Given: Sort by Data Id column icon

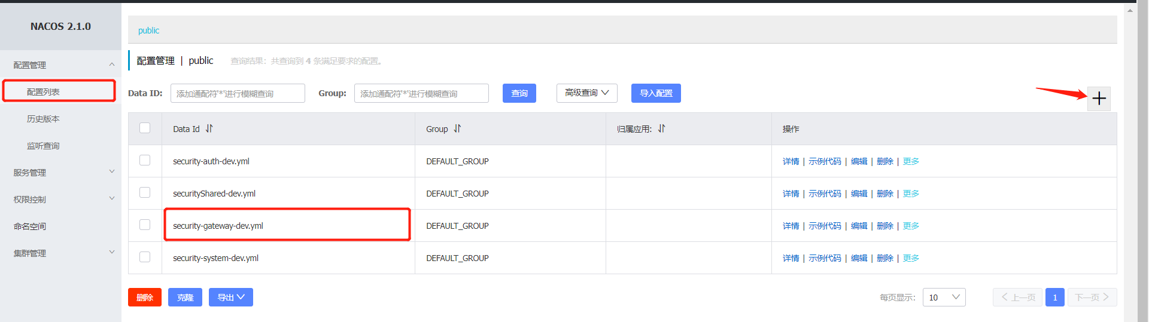Looking at the screenshot, I should pyautogui.click(x=209, y=128).
